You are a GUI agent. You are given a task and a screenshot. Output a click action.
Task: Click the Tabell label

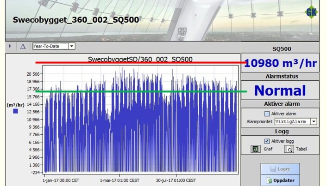coord(302,149)
